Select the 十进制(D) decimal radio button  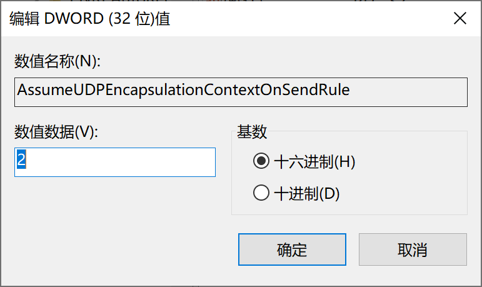[x=261, y=193]
